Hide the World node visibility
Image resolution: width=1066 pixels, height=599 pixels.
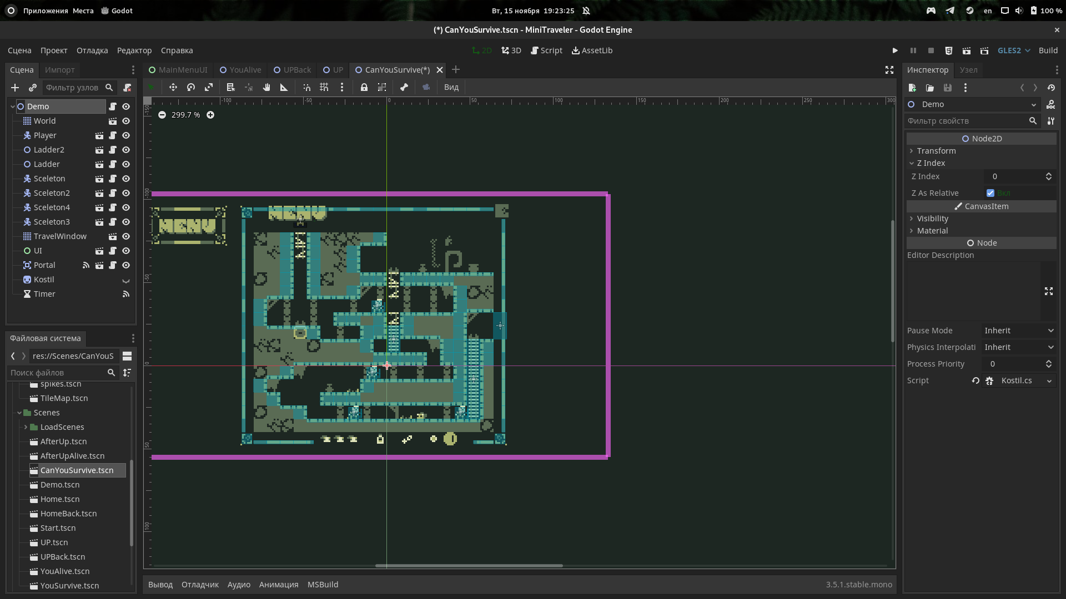coord(126,121)
